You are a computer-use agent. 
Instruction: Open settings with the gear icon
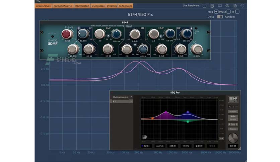[x=242, y=6]
